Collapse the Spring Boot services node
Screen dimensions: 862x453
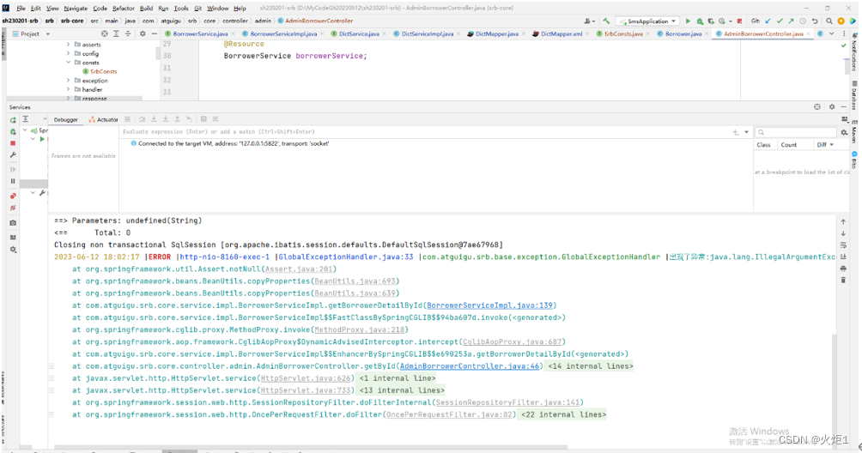25,130
